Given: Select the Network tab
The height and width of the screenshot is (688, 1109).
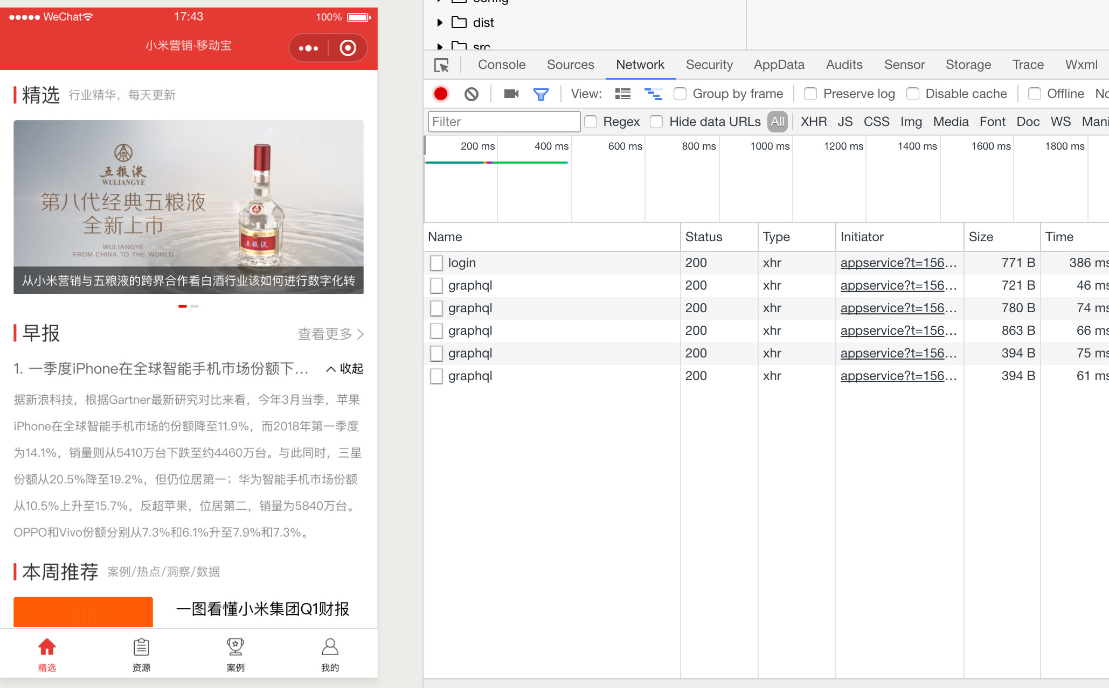Looking at the screenshot, I should point(640,65).
